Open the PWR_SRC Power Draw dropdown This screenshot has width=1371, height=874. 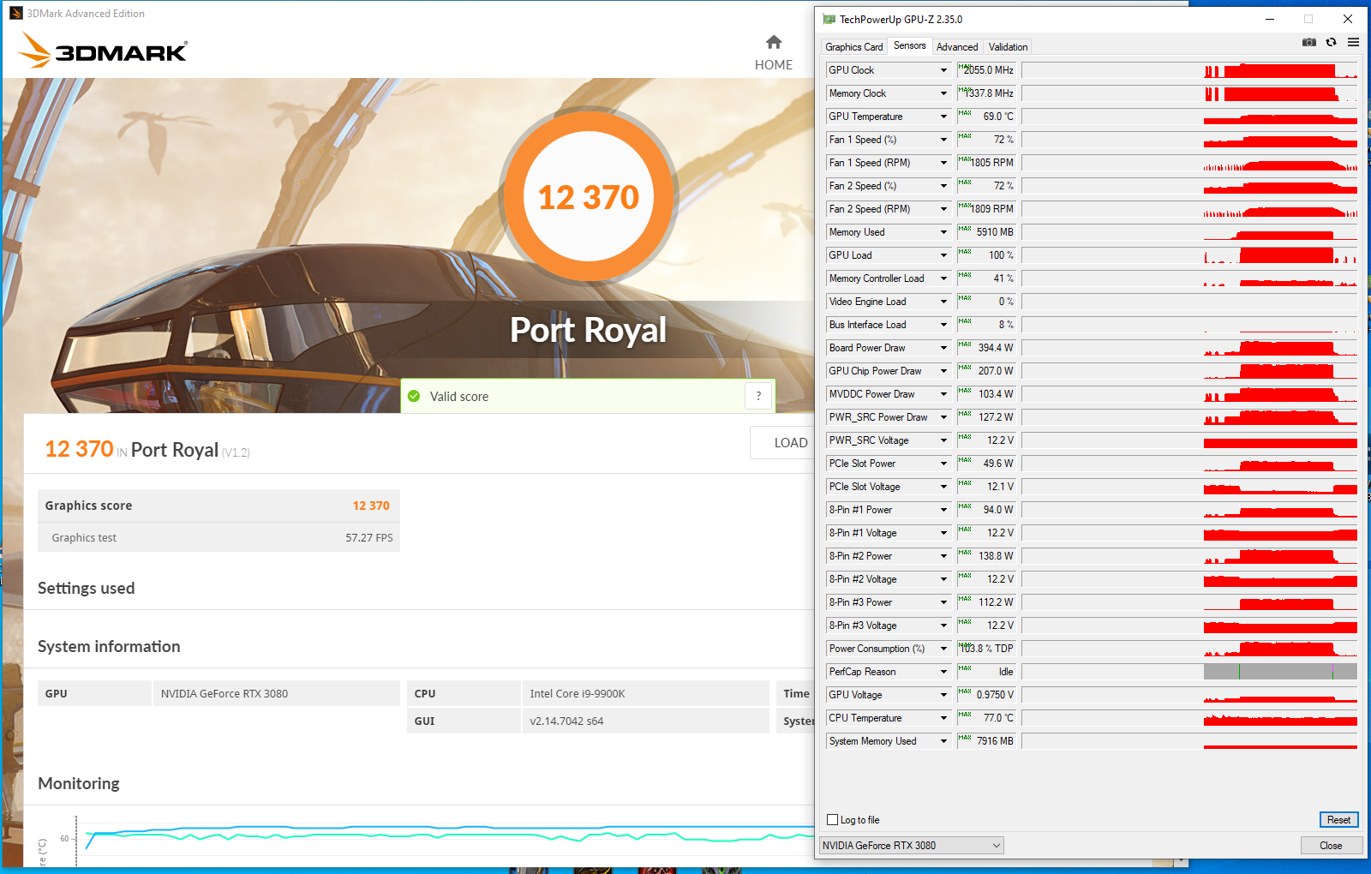point(943,417)
